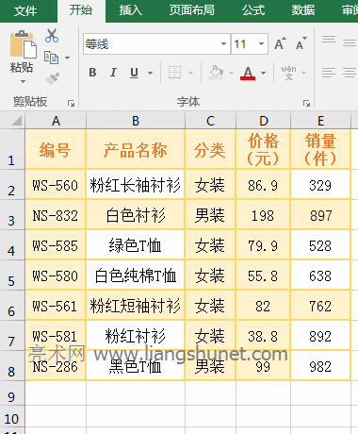Select column A header
The width and height of the screenshot is (358, 434).
pyautogui.click(x=56, y=121)
